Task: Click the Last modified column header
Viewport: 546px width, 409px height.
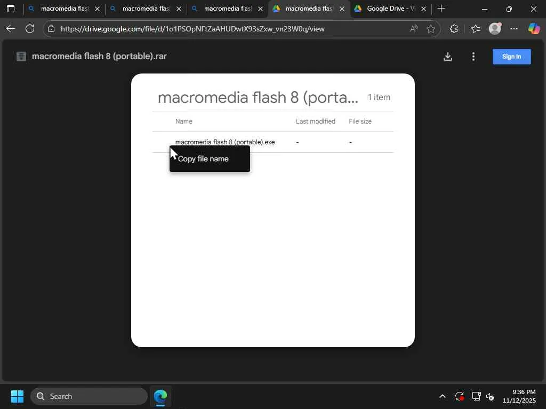Action: pos(316,121)
